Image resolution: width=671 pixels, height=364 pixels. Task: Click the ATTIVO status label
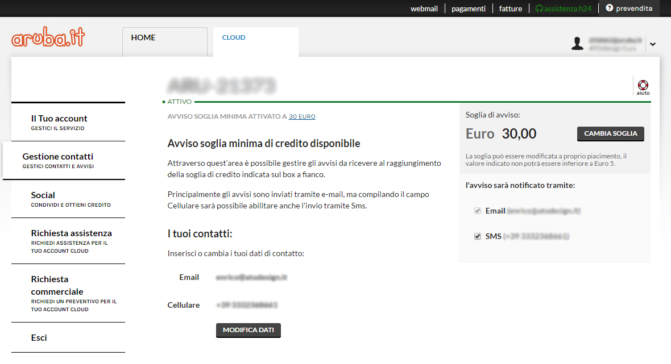pyautogui.click(x=179, y=102)
